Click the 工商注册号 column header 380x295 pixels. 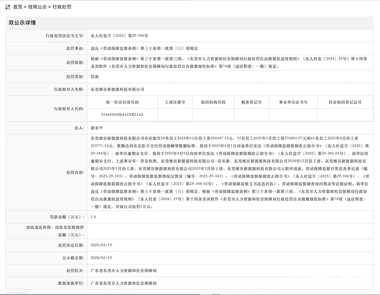pyautogui.click(x=175, y=102)
